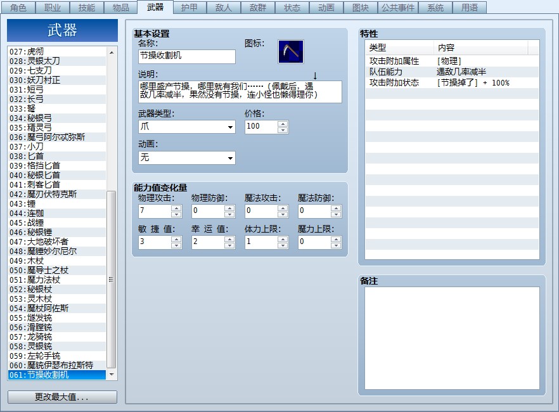
Task: Increase 魔法攻击 using its stepper
Action: click(x=283, y=208)
